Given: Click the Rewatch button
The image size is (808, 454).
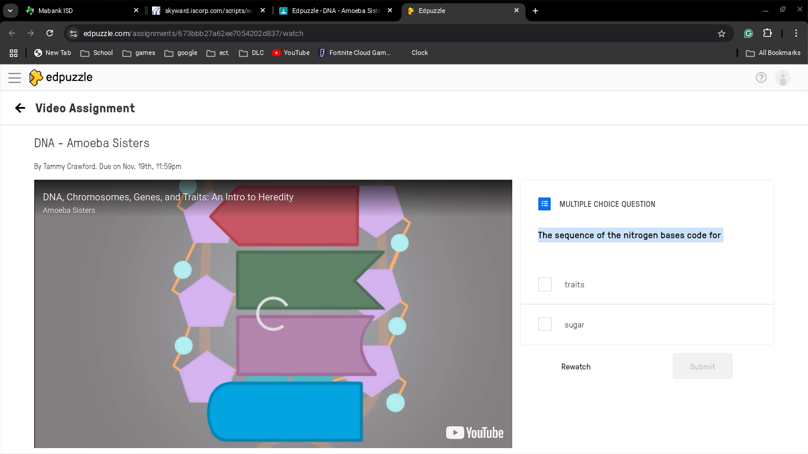Looking at the screenshot, I should tap(576, 367).
